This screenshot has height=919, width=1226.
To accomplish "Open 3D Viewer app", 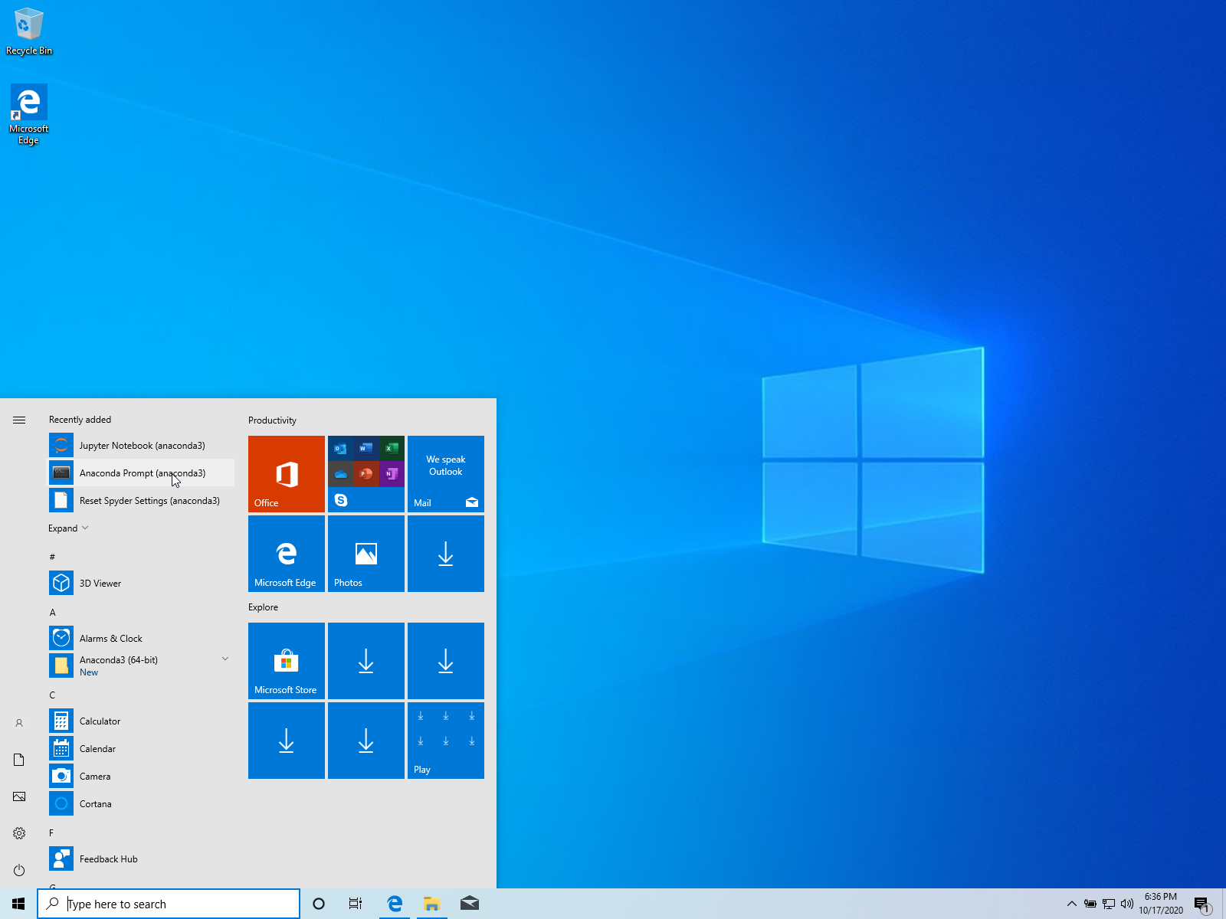I will pos(141,584).
